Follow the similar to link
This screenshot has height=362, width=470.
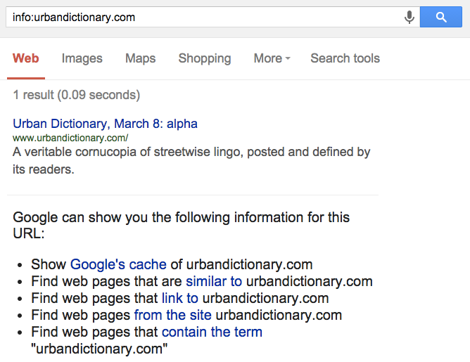(213, 282)
